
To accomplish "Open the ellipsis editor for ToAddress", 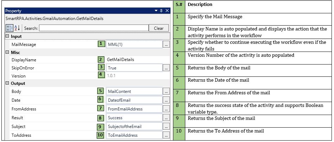I will 167,135.
